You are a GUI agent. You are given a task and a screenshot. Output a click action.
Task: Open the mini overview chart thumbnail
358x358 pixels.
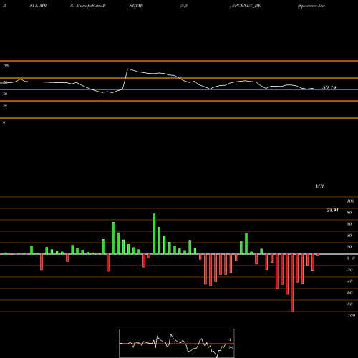click(177, 343)
